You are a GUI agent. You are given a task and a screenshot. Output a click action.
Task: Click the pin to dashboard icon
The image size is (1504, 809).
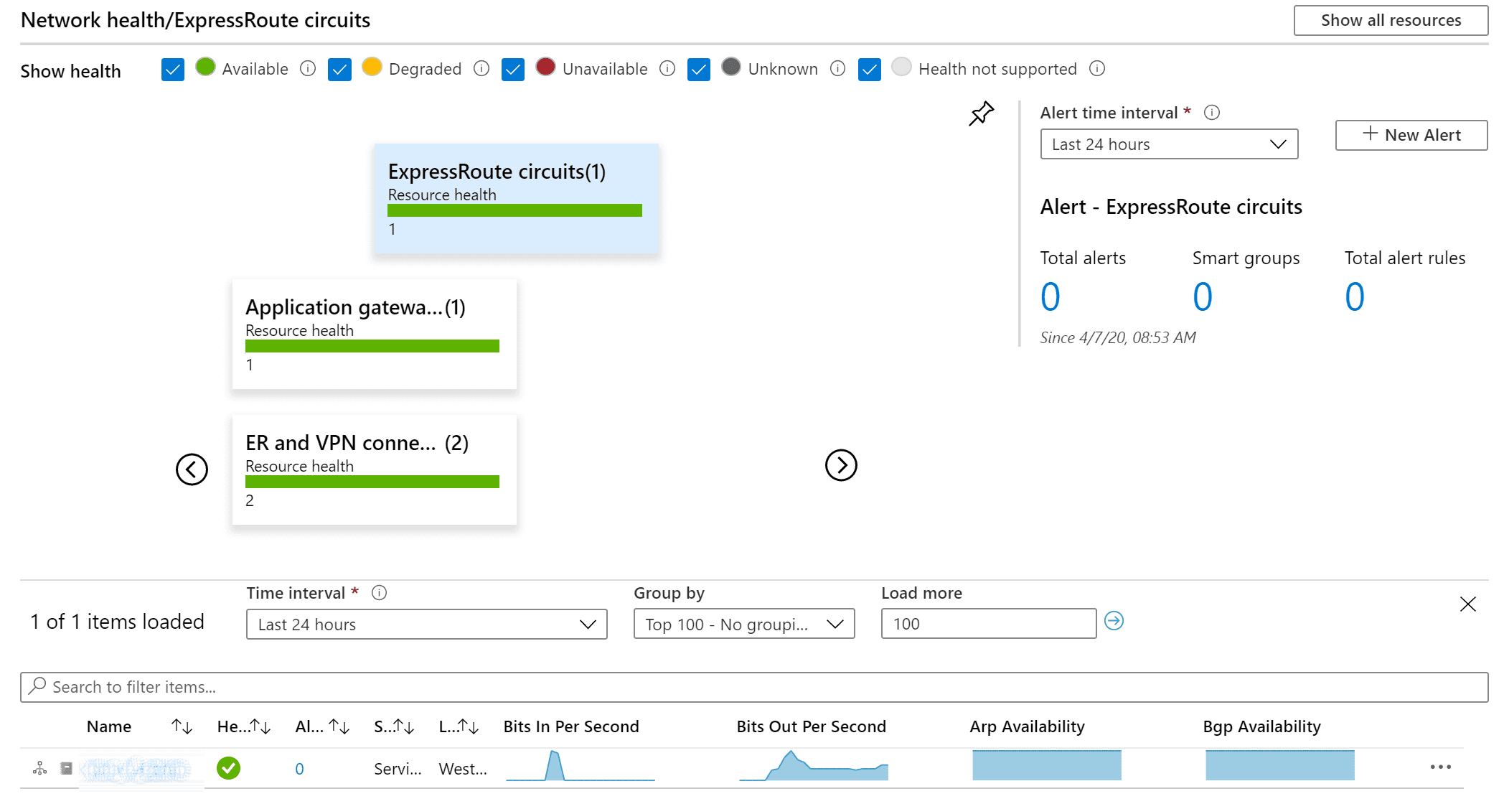coord(981,113)
